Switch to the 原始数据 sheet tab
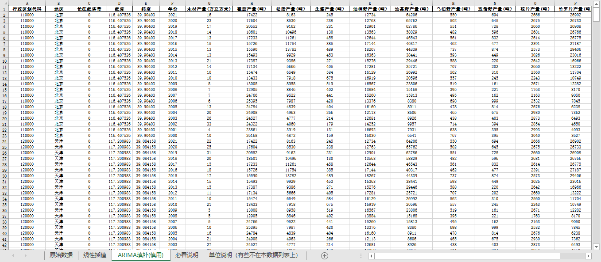 pyautogui.click(x=61, y=255)
